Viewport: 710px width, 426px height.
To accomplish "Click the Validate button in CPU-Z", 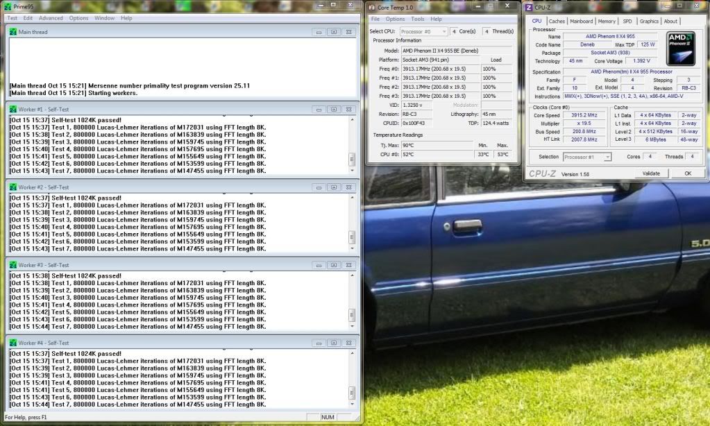I will pos(651,173).
